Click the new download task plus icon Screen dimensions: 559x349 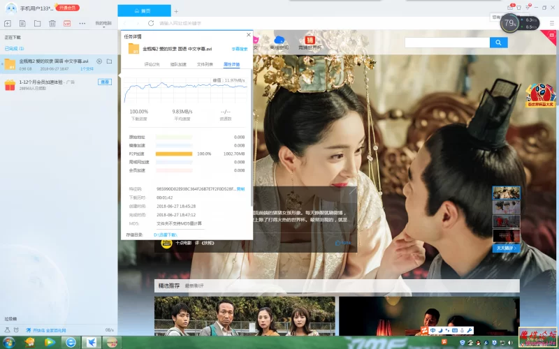(8, 24)
